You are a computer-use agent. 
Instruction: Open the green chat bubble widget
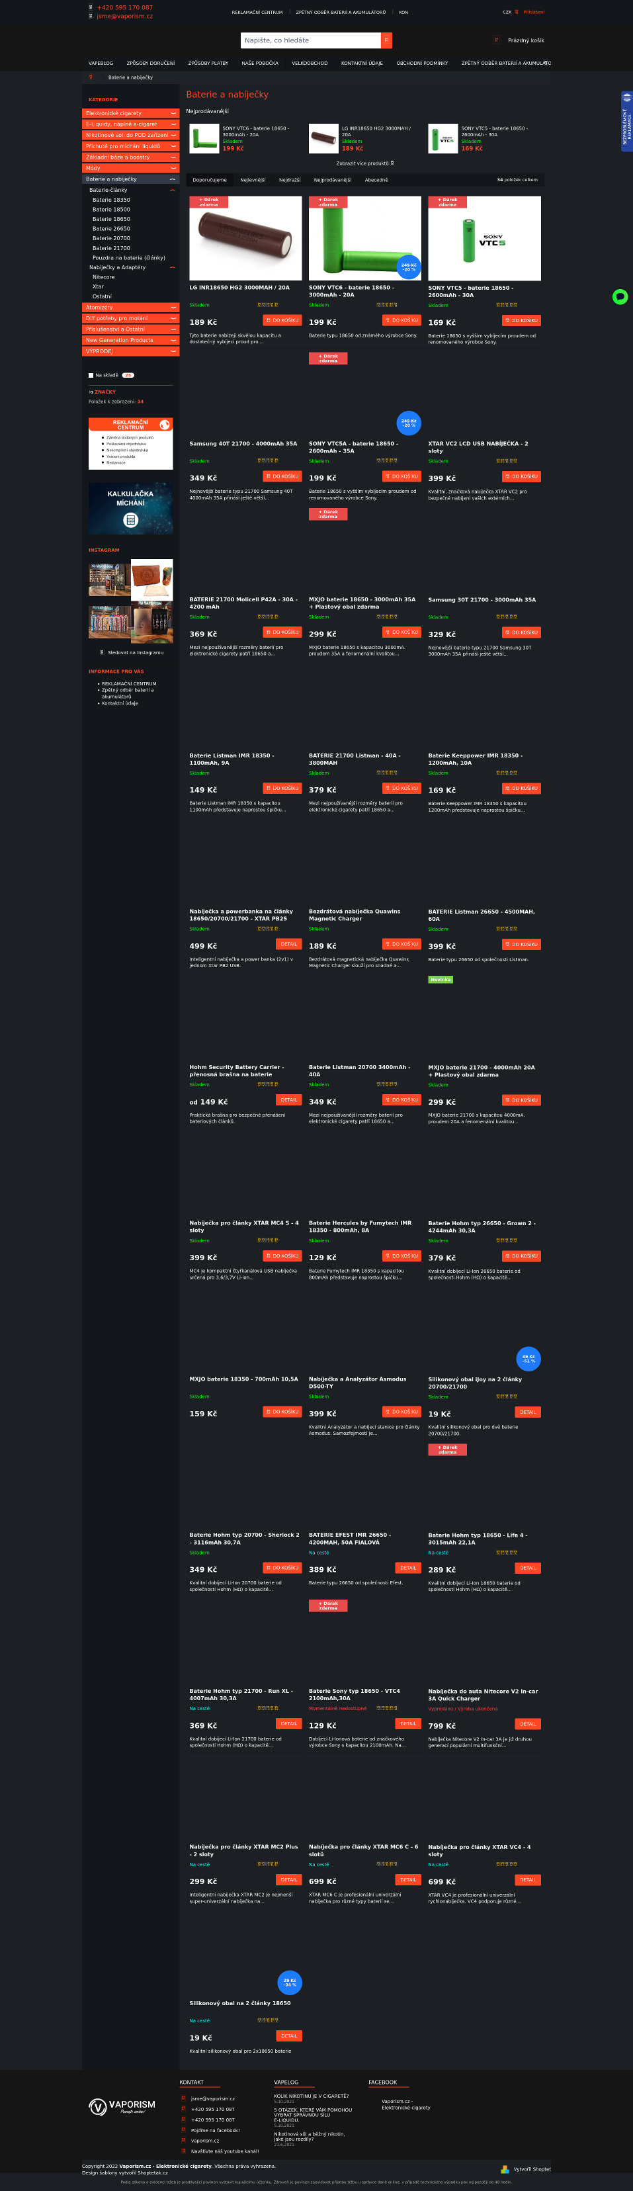620,297
